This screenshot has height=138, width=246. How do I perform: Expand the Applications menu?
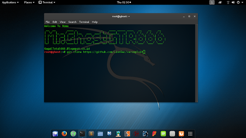tap(10, 2)
